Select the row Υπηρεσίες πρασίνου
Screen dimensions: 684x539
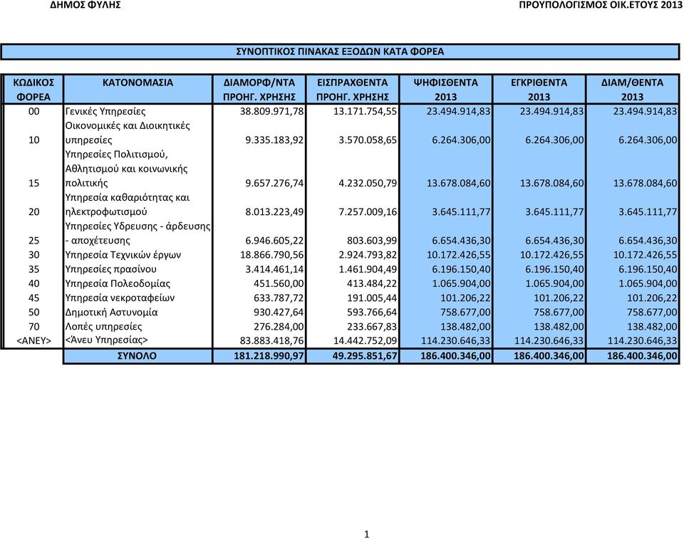click(110, 269)
